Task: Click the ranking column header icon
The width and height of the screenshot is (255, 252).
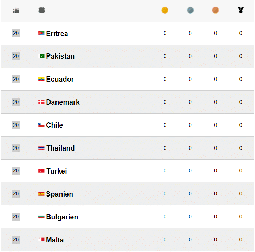Action: 16,11
